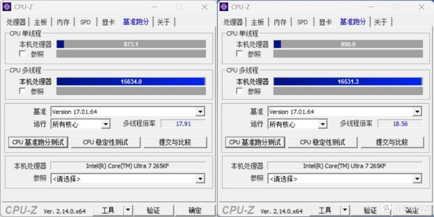Open 内存 tab in left window
Viewport: 434px width, 217px height.
[63, 22]
